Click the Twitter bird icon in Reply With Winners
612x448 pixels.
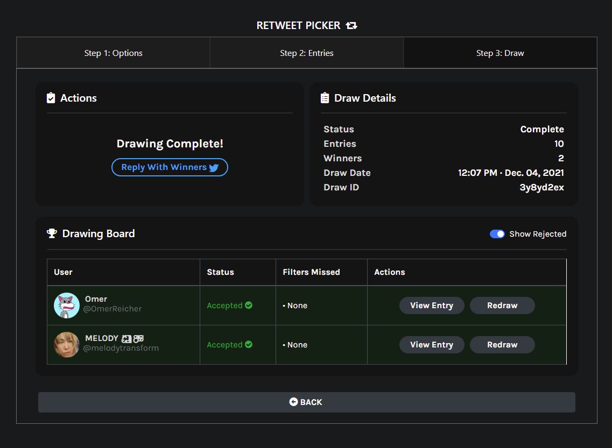(x=214, y=168)
